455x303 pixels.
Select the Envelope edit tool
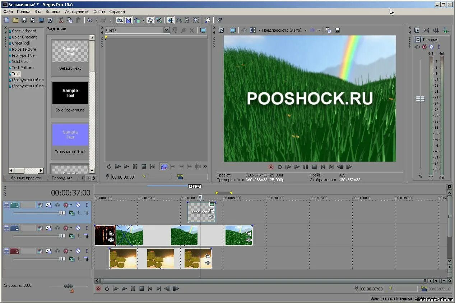tap(179, 20)
